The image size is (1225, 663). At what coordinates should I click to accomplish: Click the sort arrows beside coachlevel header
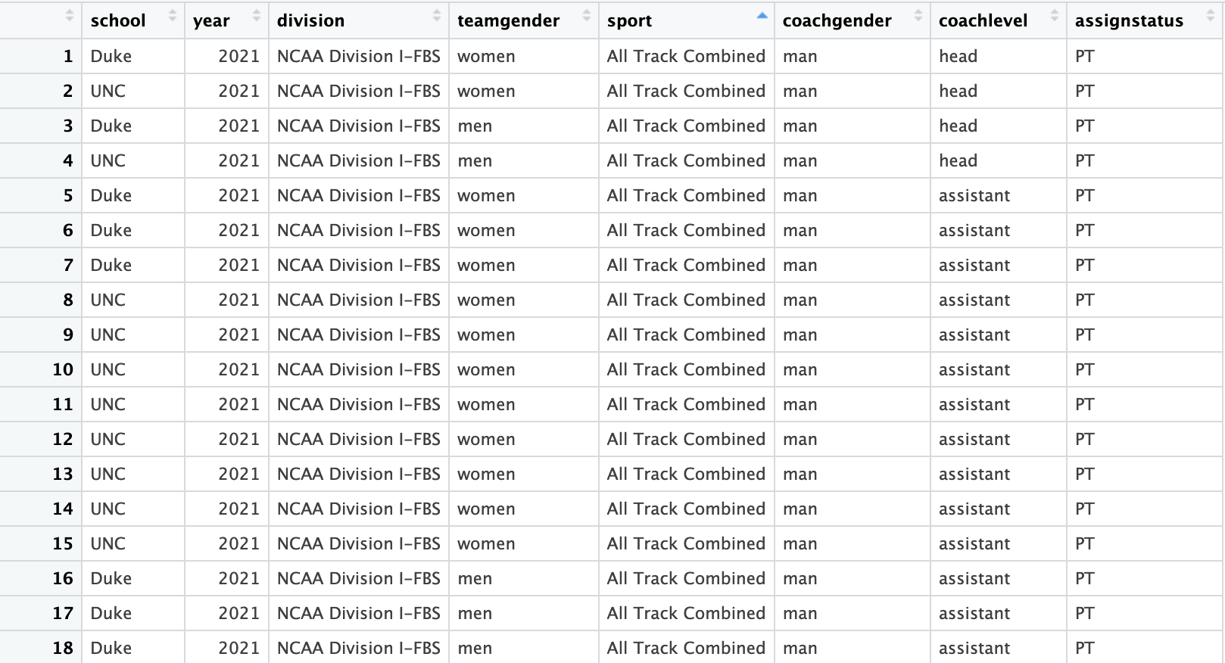(x=1055, y=16)
